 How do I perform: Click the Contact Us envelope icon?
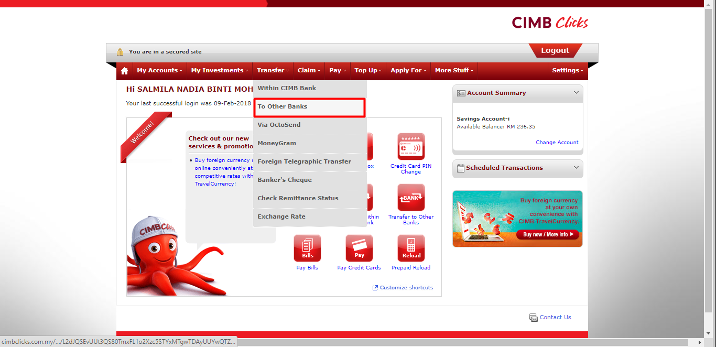(534, 318)
